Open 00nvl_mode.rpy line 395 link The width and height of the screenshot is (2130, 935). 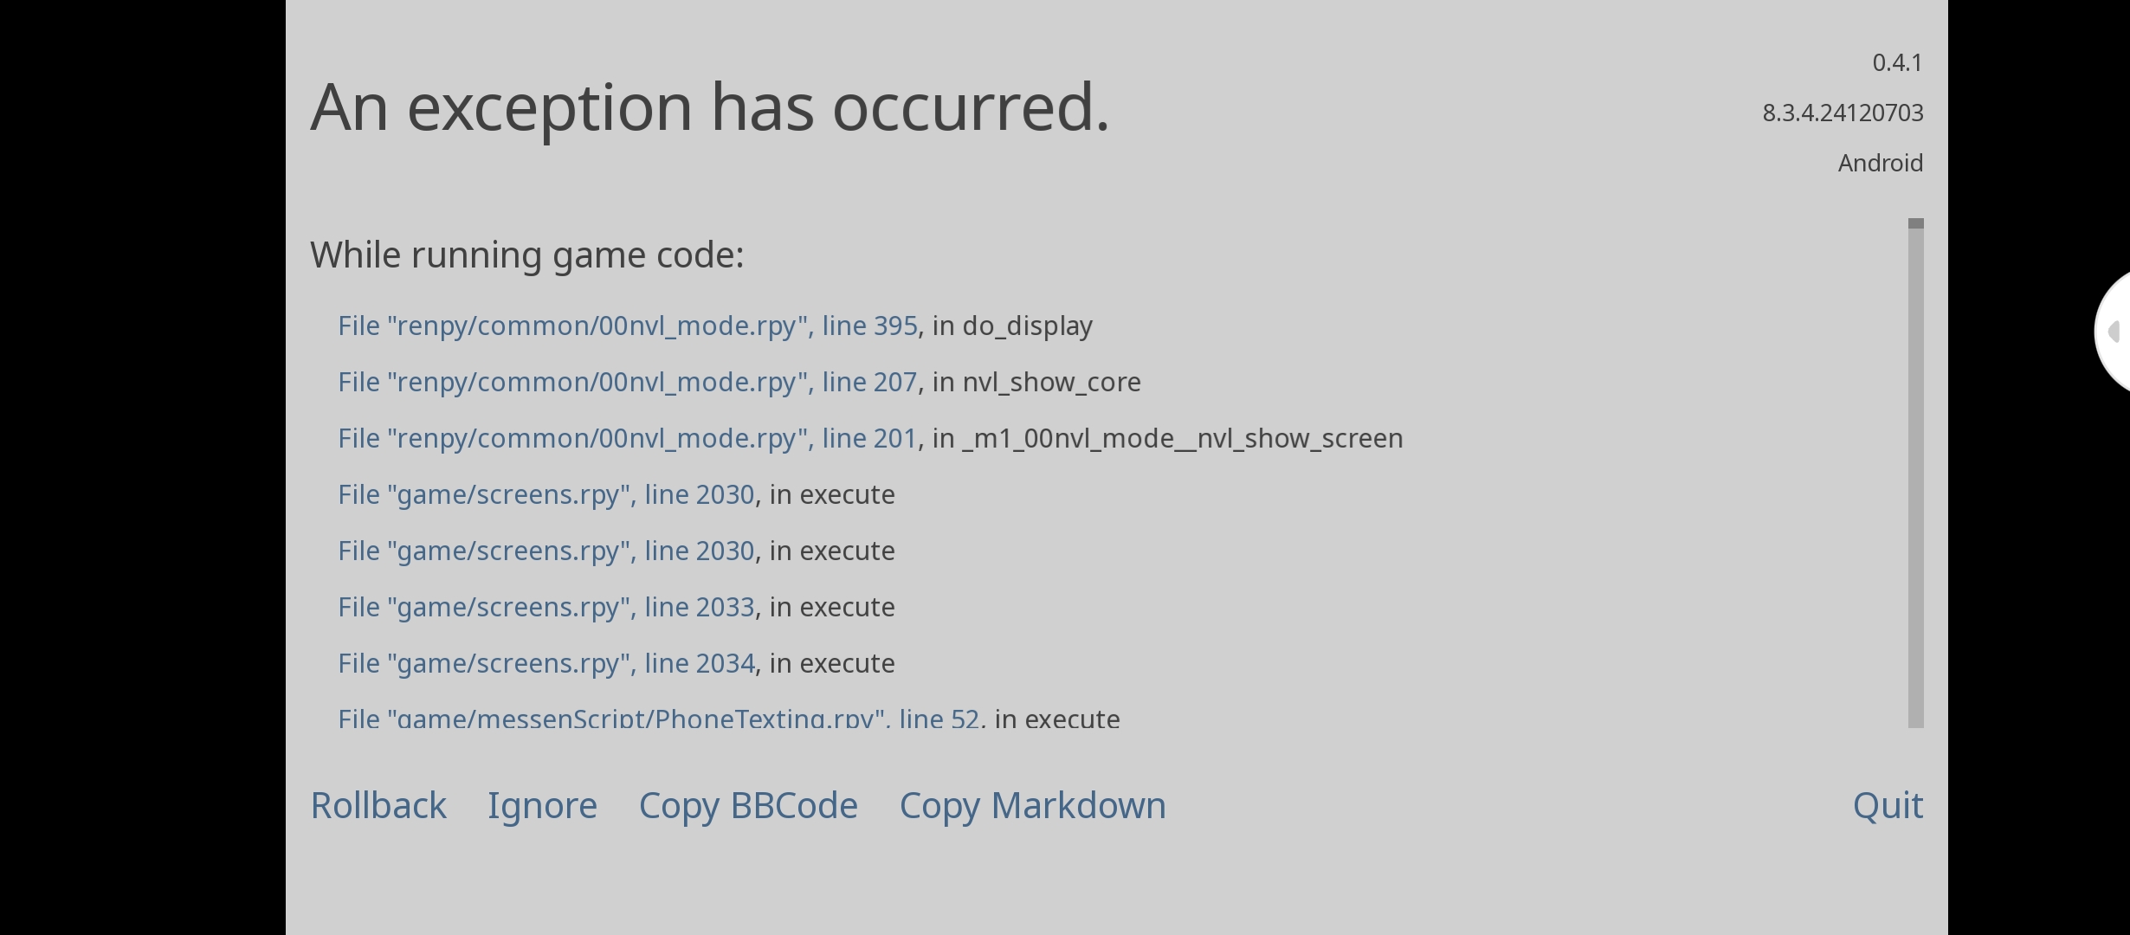[x=627, y=326]
